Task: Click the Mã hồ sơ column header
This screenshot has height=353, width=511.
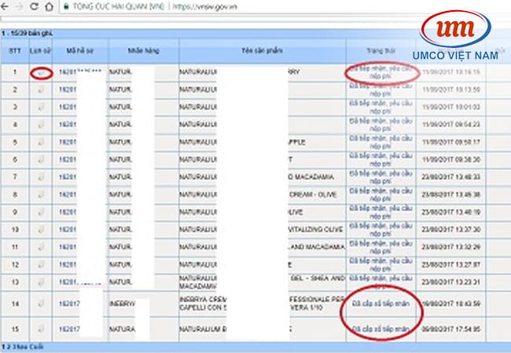Action: tap(80, 51)
